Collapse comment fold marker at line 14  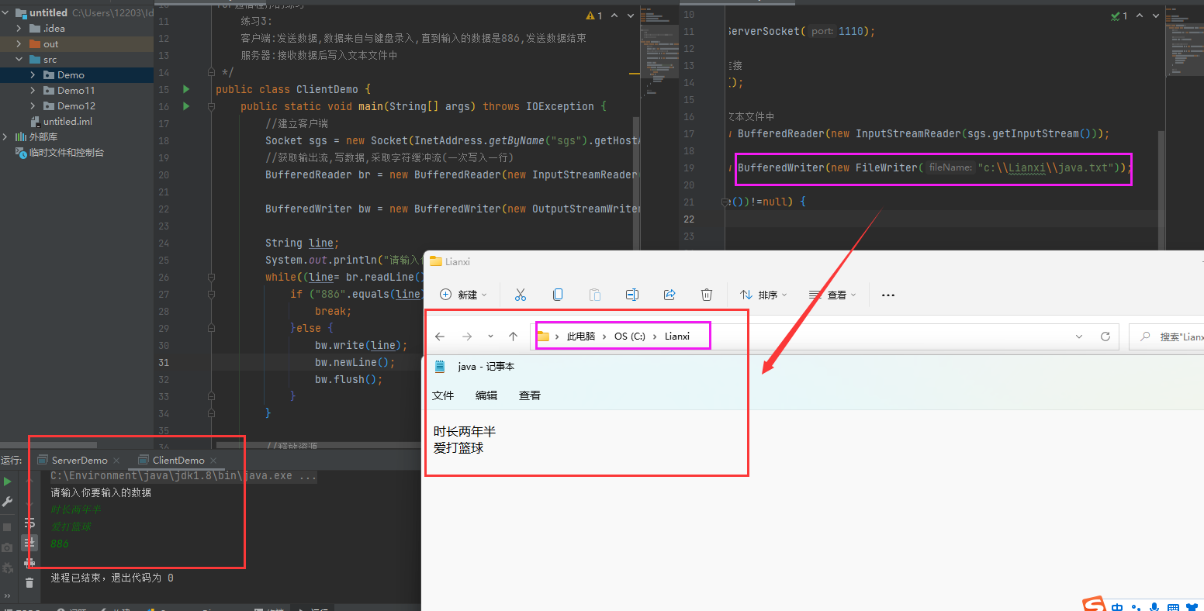[211, 72]
